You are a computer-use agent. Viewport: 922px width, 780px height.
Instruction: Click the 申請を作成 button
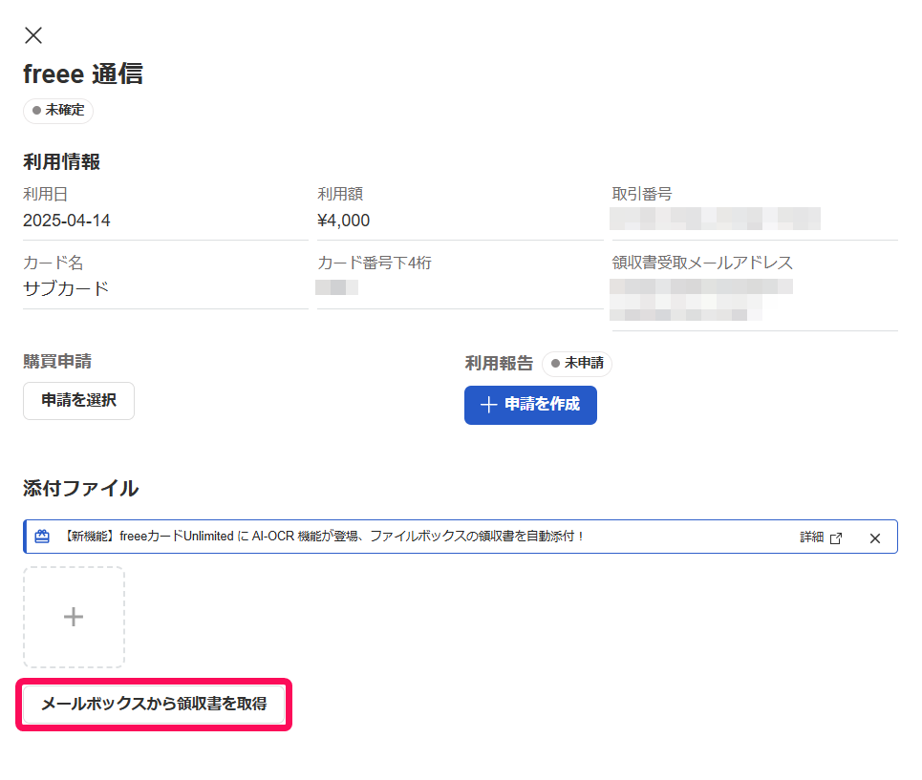click(530, 405)
